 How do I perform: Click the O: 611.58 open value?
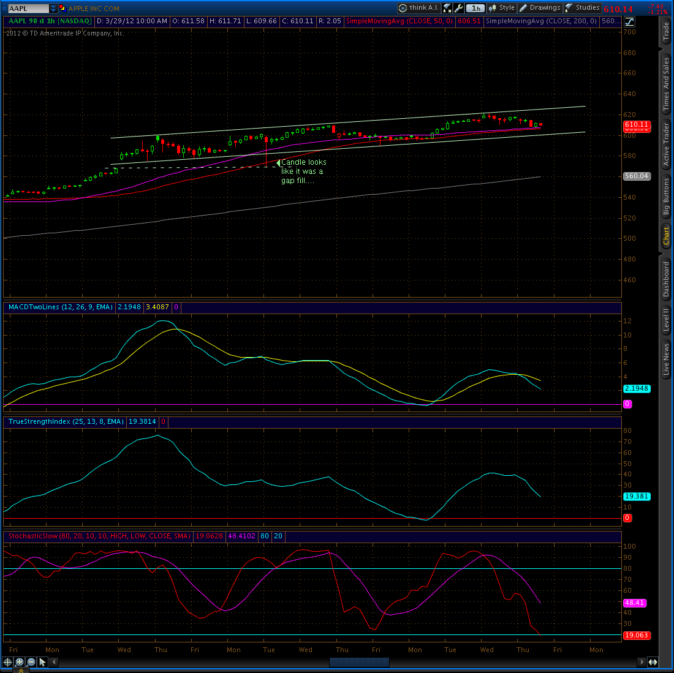pyautogui.click(x=188, y=21)
